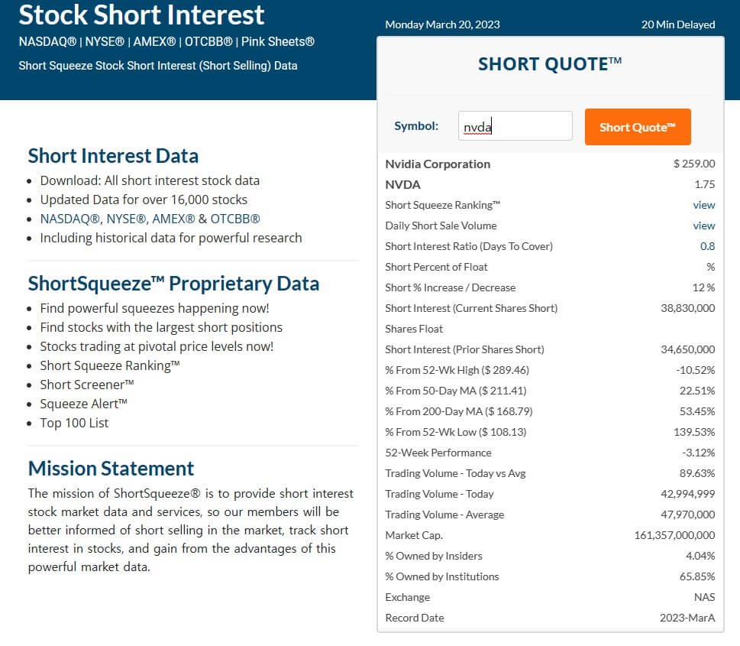
Task: Click the ShortSqueeze Proprietary Data heading
Action: (173, 284)
